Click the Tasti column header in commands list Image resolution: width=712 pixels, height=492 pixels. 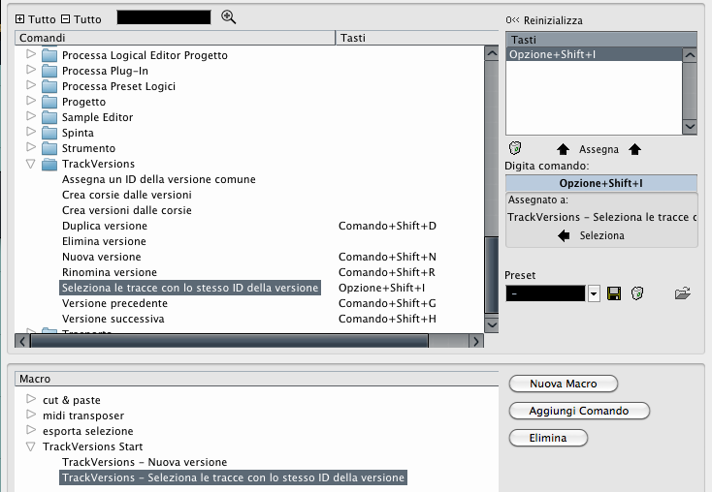pos(417,38)
